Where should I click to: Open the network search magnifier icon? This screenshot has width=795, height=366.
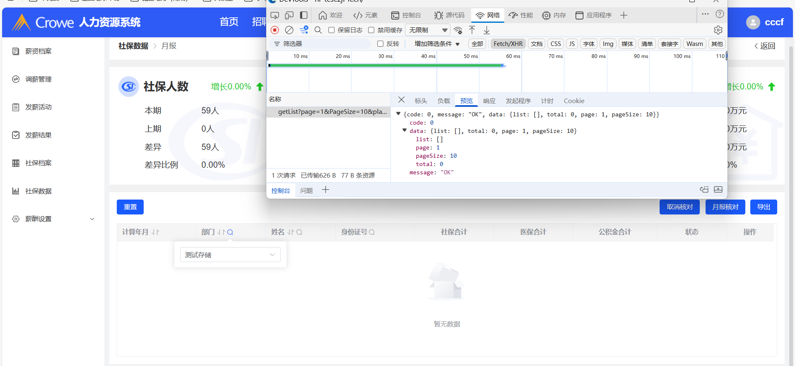(318, 30)
